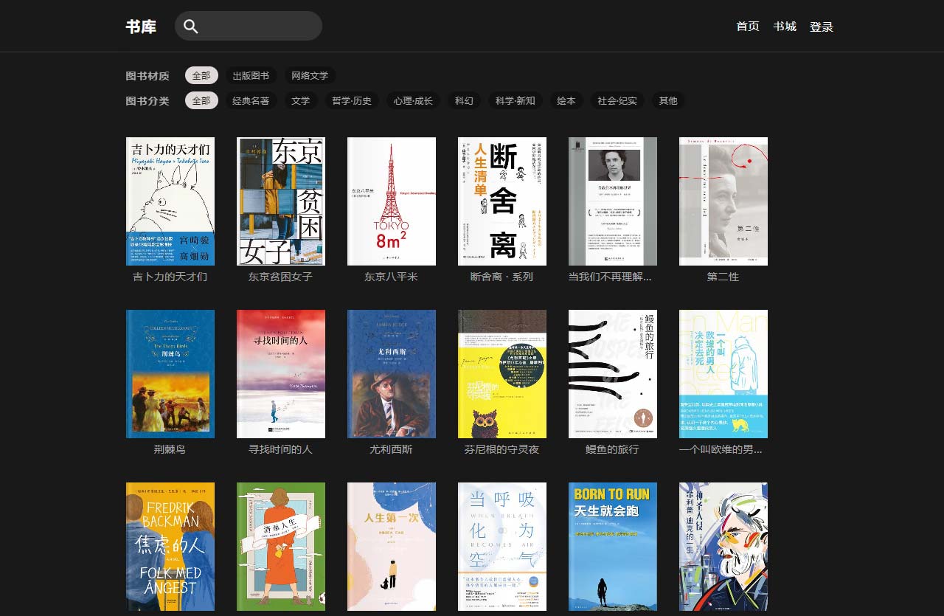Open the 第二性 book cover
This screenshot has height=616, width=944.
coord(723,201)
